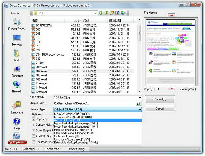Viewport: 205px width, 156px height.
Task: Sort files by 类型 column header
Action: pos(95,20)
